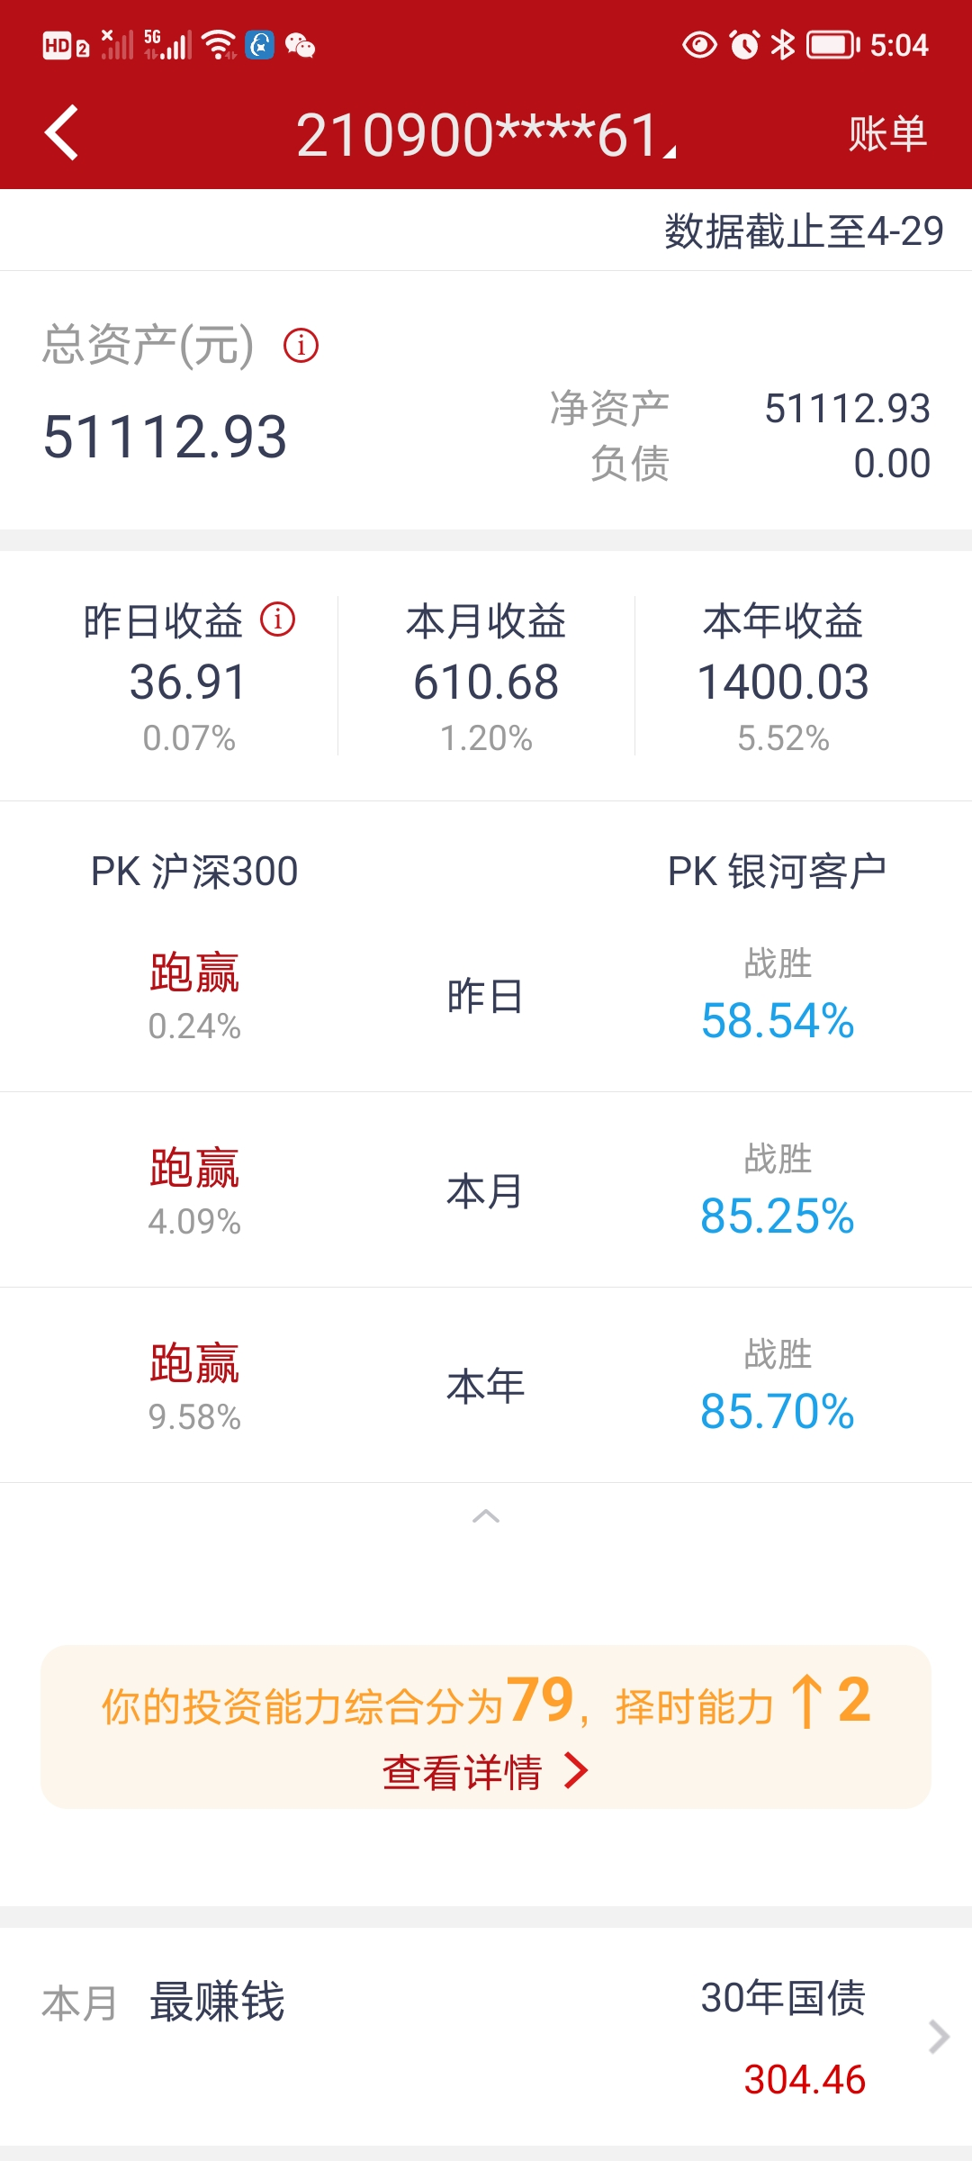Open total assets info icon
Image resolution: width=972 pixels, height=2161 pixels.
click(301, 345)
